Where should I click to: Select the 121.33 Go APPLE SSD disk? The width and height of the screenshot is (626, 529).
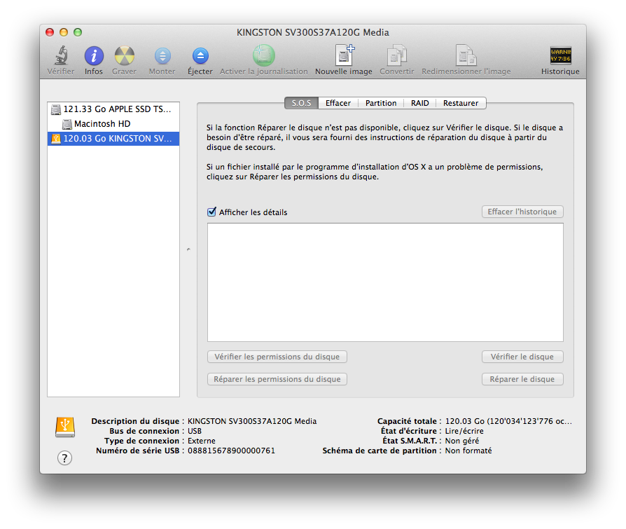click(112, 109)
